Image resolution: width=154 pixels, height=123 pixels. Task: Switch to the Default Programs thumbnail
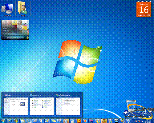(x=68, y=106)
